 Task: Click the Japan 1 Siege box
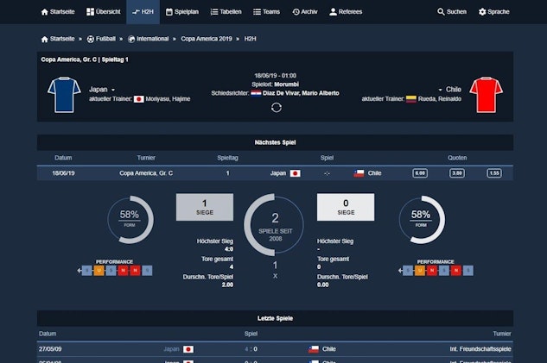[x=205, y=207]
